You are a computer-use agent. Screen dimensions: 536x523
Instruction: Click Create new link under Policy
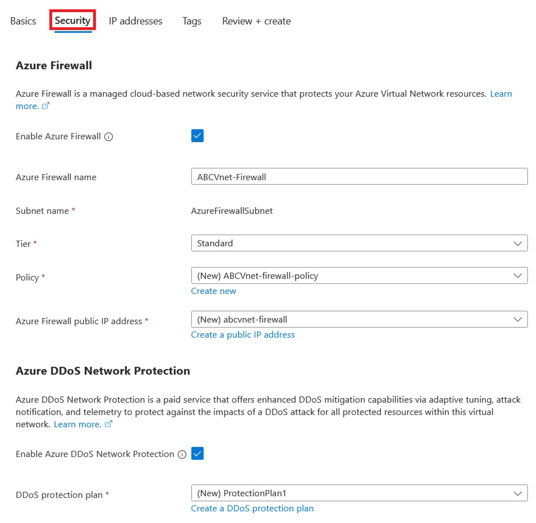pos(213,291)
